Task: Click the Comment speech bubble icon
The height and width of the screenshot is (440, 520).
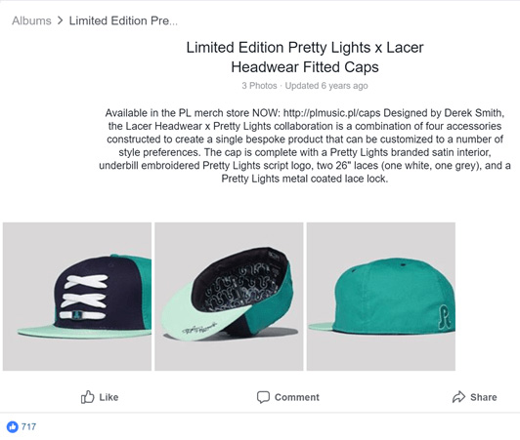Action: click(263, 397)
